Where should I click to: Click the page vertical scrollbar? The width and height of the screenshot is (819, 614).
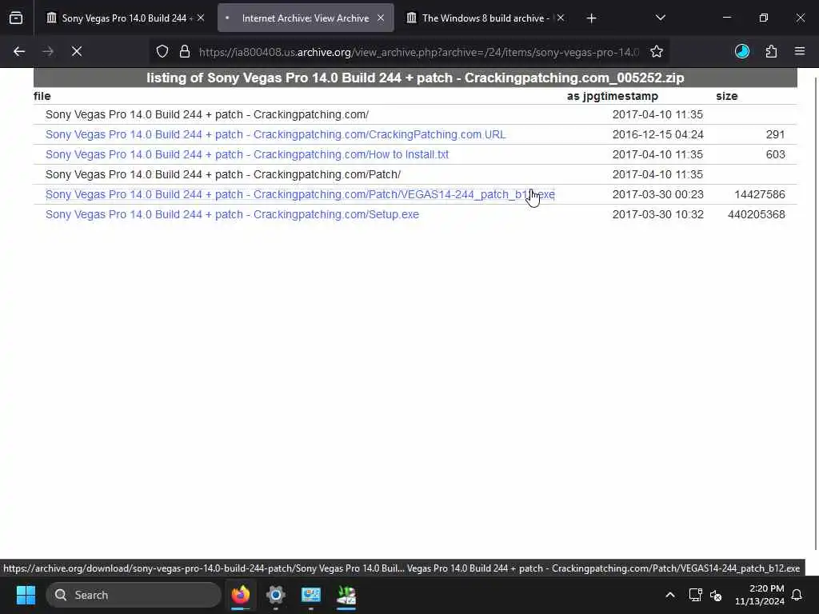pyautogui.click(x=815, y=313)
